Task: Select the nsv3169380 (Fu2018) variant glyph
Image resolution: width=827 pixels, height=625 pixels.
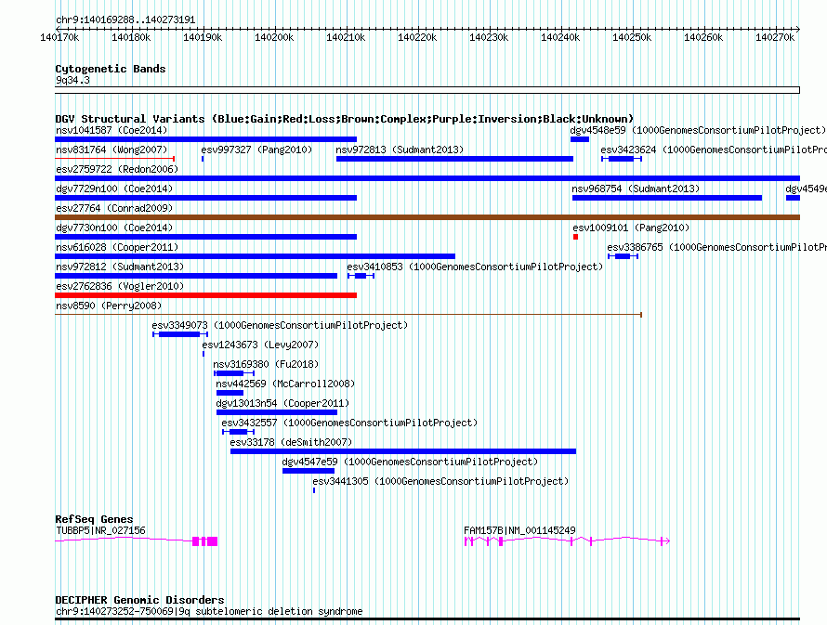Action: [234, 373]
